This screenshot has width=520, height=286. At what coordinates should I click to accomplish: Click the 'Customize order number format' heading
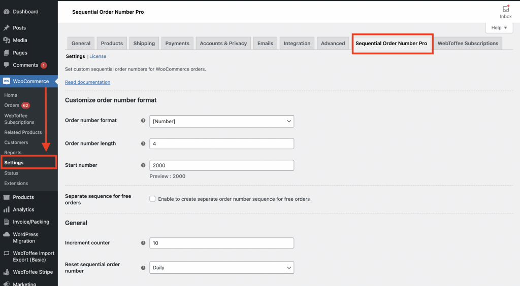(x=111, y=100)
